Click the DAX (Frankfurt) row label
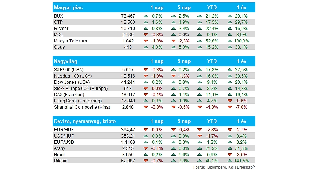 (69, 95)
